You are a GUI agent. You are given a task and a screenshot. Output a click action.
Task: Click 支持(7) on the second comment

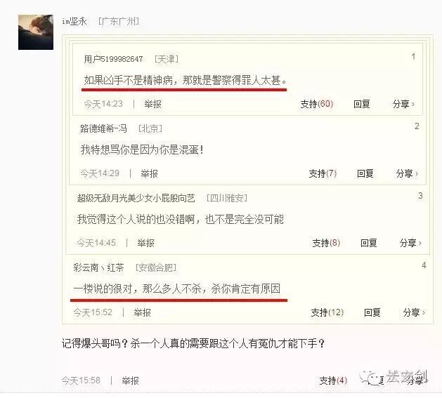coord(323,173)
